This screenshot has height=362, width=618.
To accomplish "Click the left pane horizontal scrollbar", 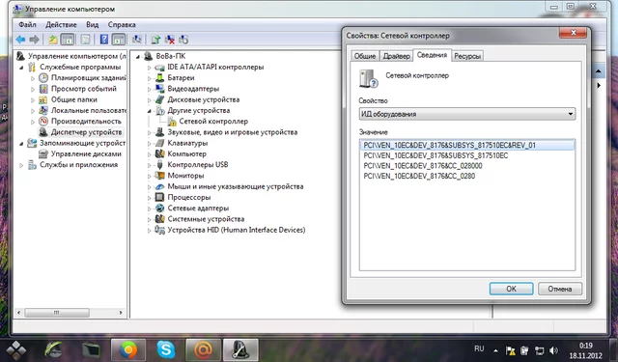I will (70, 313).
